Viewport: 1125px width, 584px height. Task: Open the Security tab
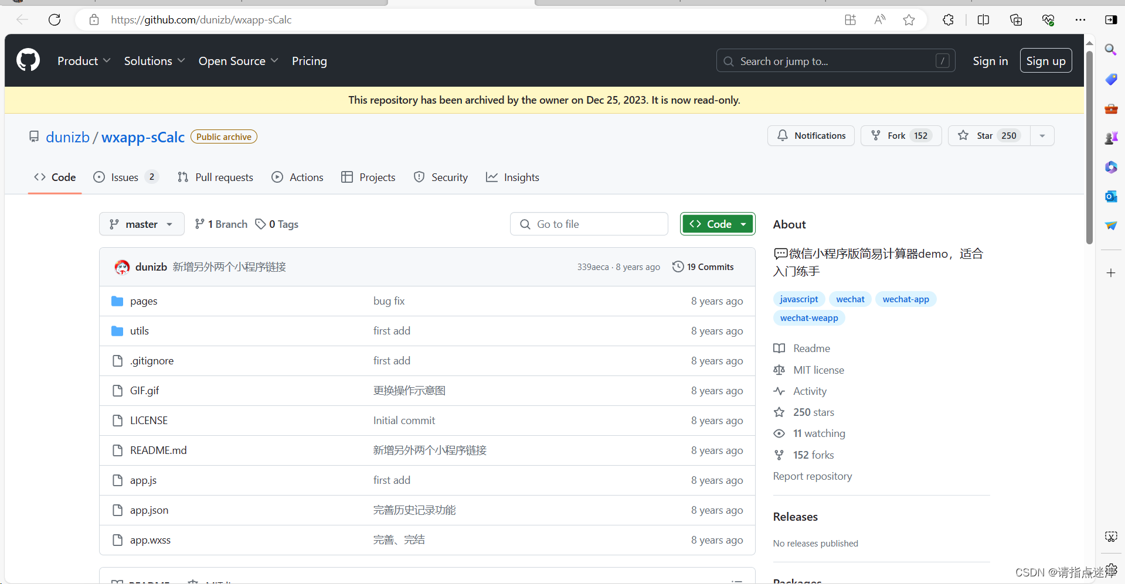(x=441, y=177)
